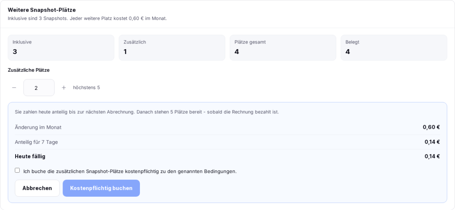The height and width of the screenshot is (210, 455).
Task: Click the 'Ich buche die zusätzlichen Snapshot-Plätze' label
Action: (x=130, y=171)
